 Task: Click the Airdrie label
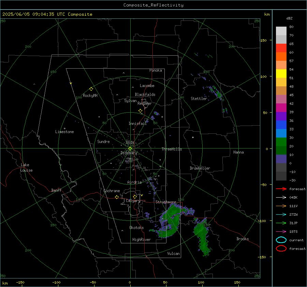tap(134, 182)
